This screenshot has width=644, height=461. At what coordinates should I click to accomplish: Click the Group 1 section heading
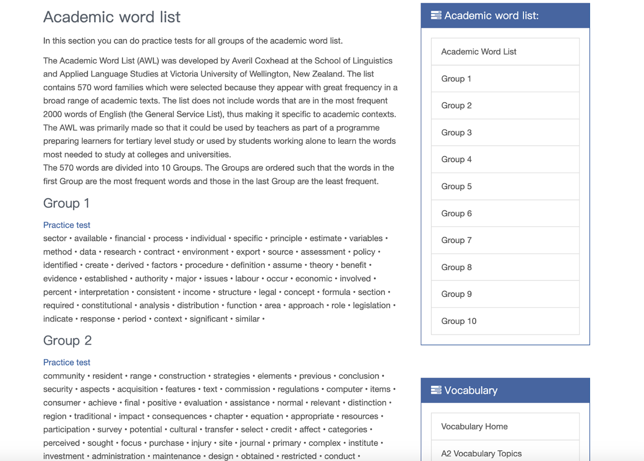[x=67, y=203]
